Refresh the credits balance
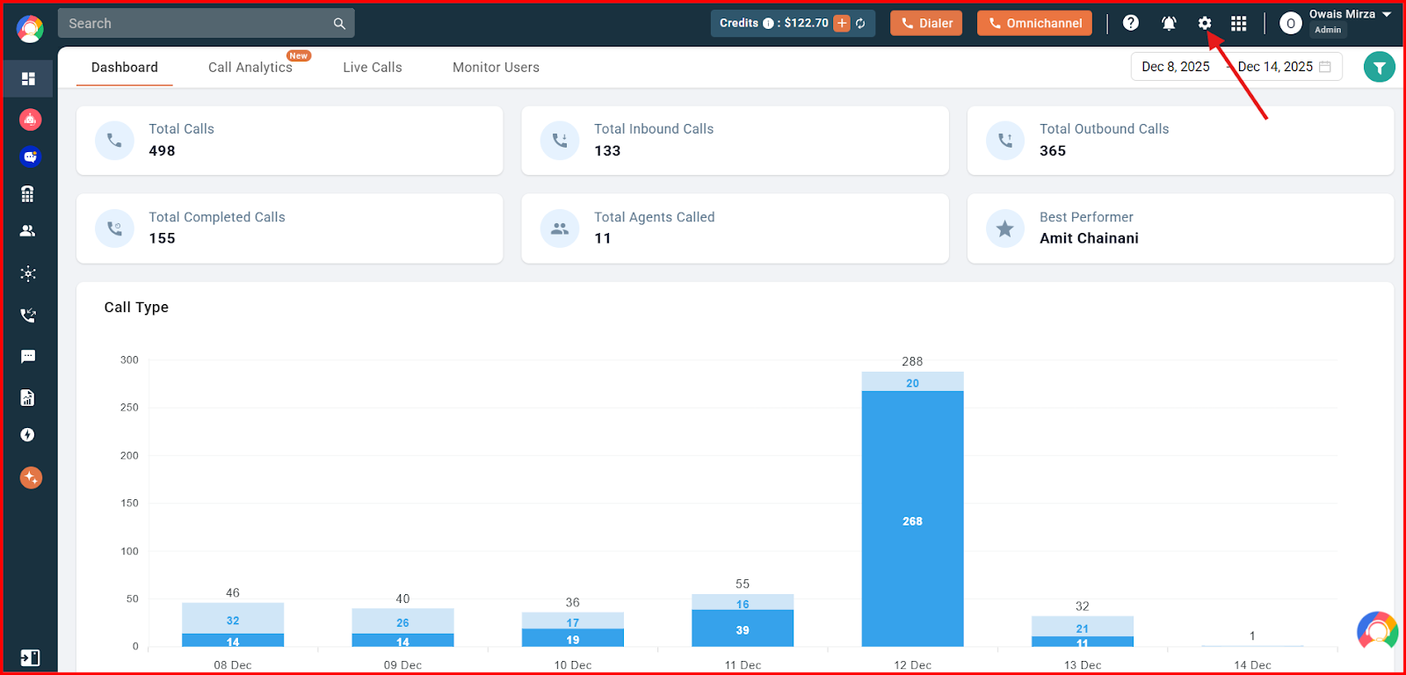This screenshot has height=675, width=1406. tap(861, 24)
